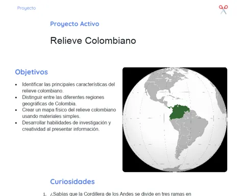Open the Proyecto header link
245x196 pixels.
point(27,8)
